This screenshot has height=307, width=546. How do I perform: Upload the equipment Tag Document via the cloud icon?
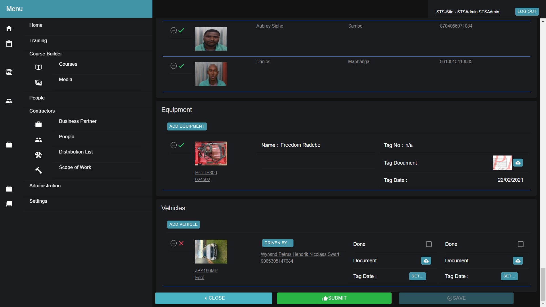(518, 163)
